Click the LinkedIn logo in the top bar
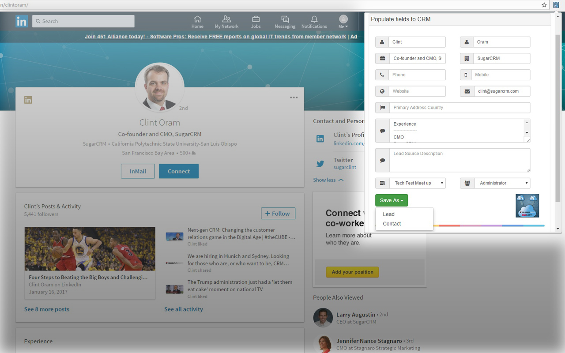Viewport: 565px width, 353px height. coord(22,21)
